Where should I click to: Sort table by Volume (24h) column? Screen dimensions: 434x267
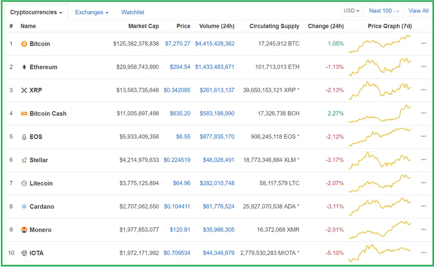tap(217, 26)
